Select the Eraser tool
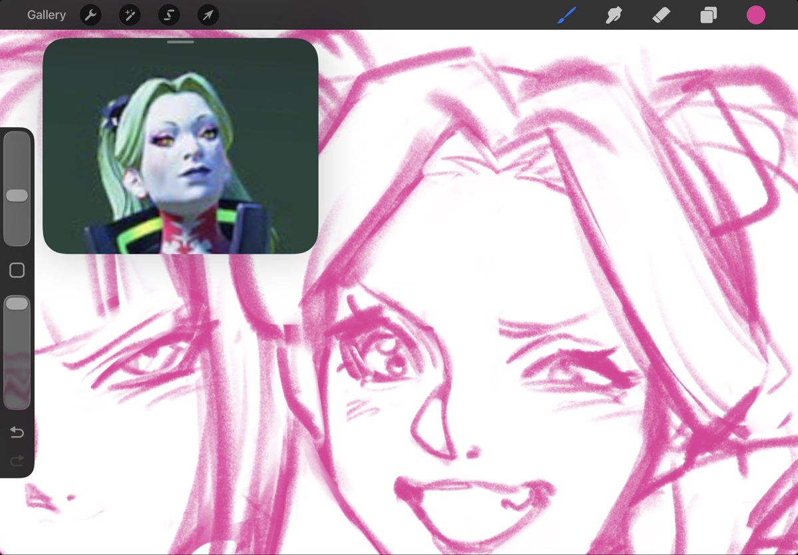 [x=661, y=15]
